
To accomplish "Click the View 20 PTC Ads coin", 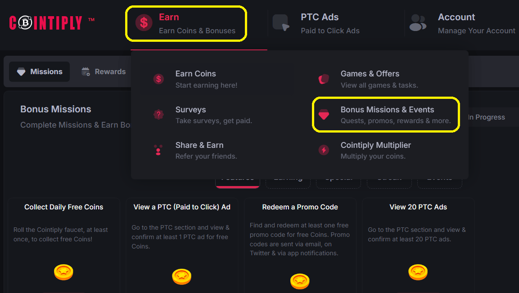I will tap(418, 272).
